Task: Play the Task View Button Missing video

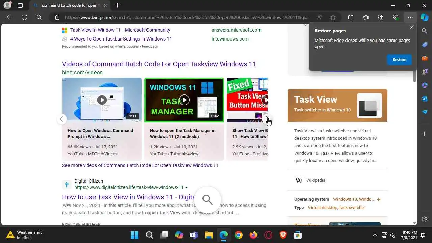Action: (x=247, y=100)
